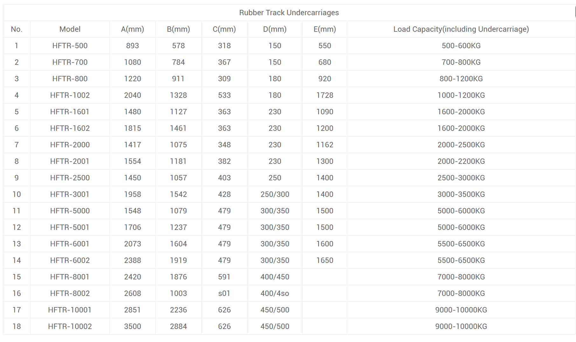Screen dimensions: 576x342
Task: Select the 400/4so cell in row 16
Action: (x=275, y=293)
